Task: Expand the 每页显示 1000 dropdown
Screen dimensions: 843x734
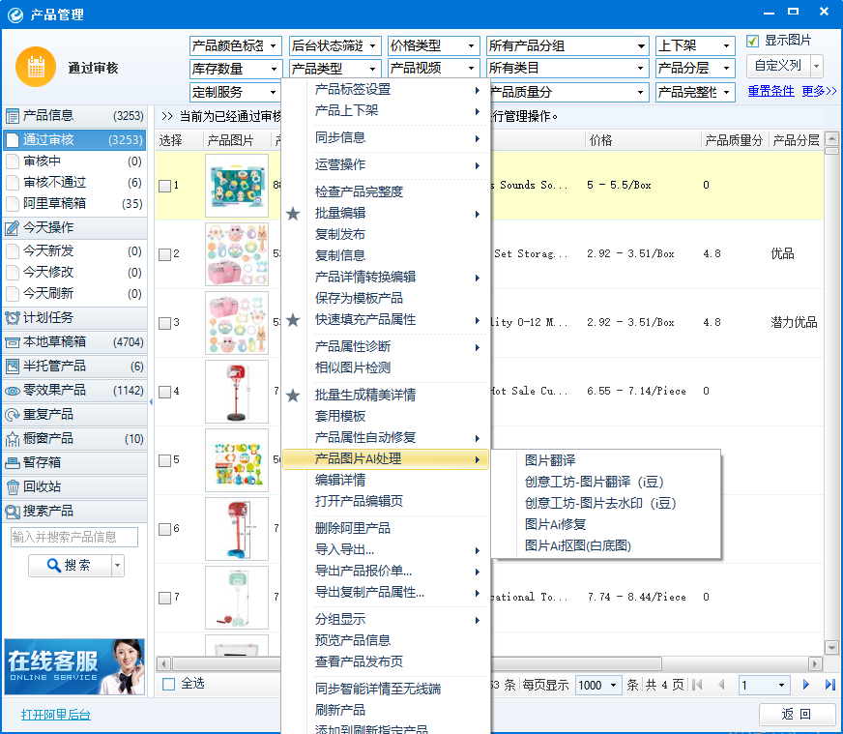Action: [x=598, y=685]
